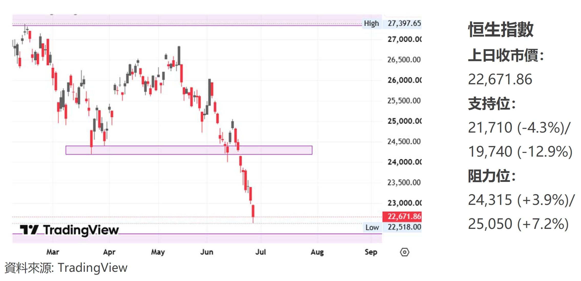
Task: Click the May label on time axis
Action: pyautogui.click(x=158, y=252)
